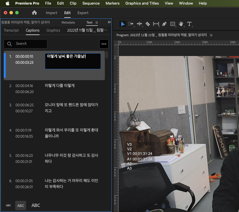
Task: Grab the Hand tool
Action: (x=181, y=24)
